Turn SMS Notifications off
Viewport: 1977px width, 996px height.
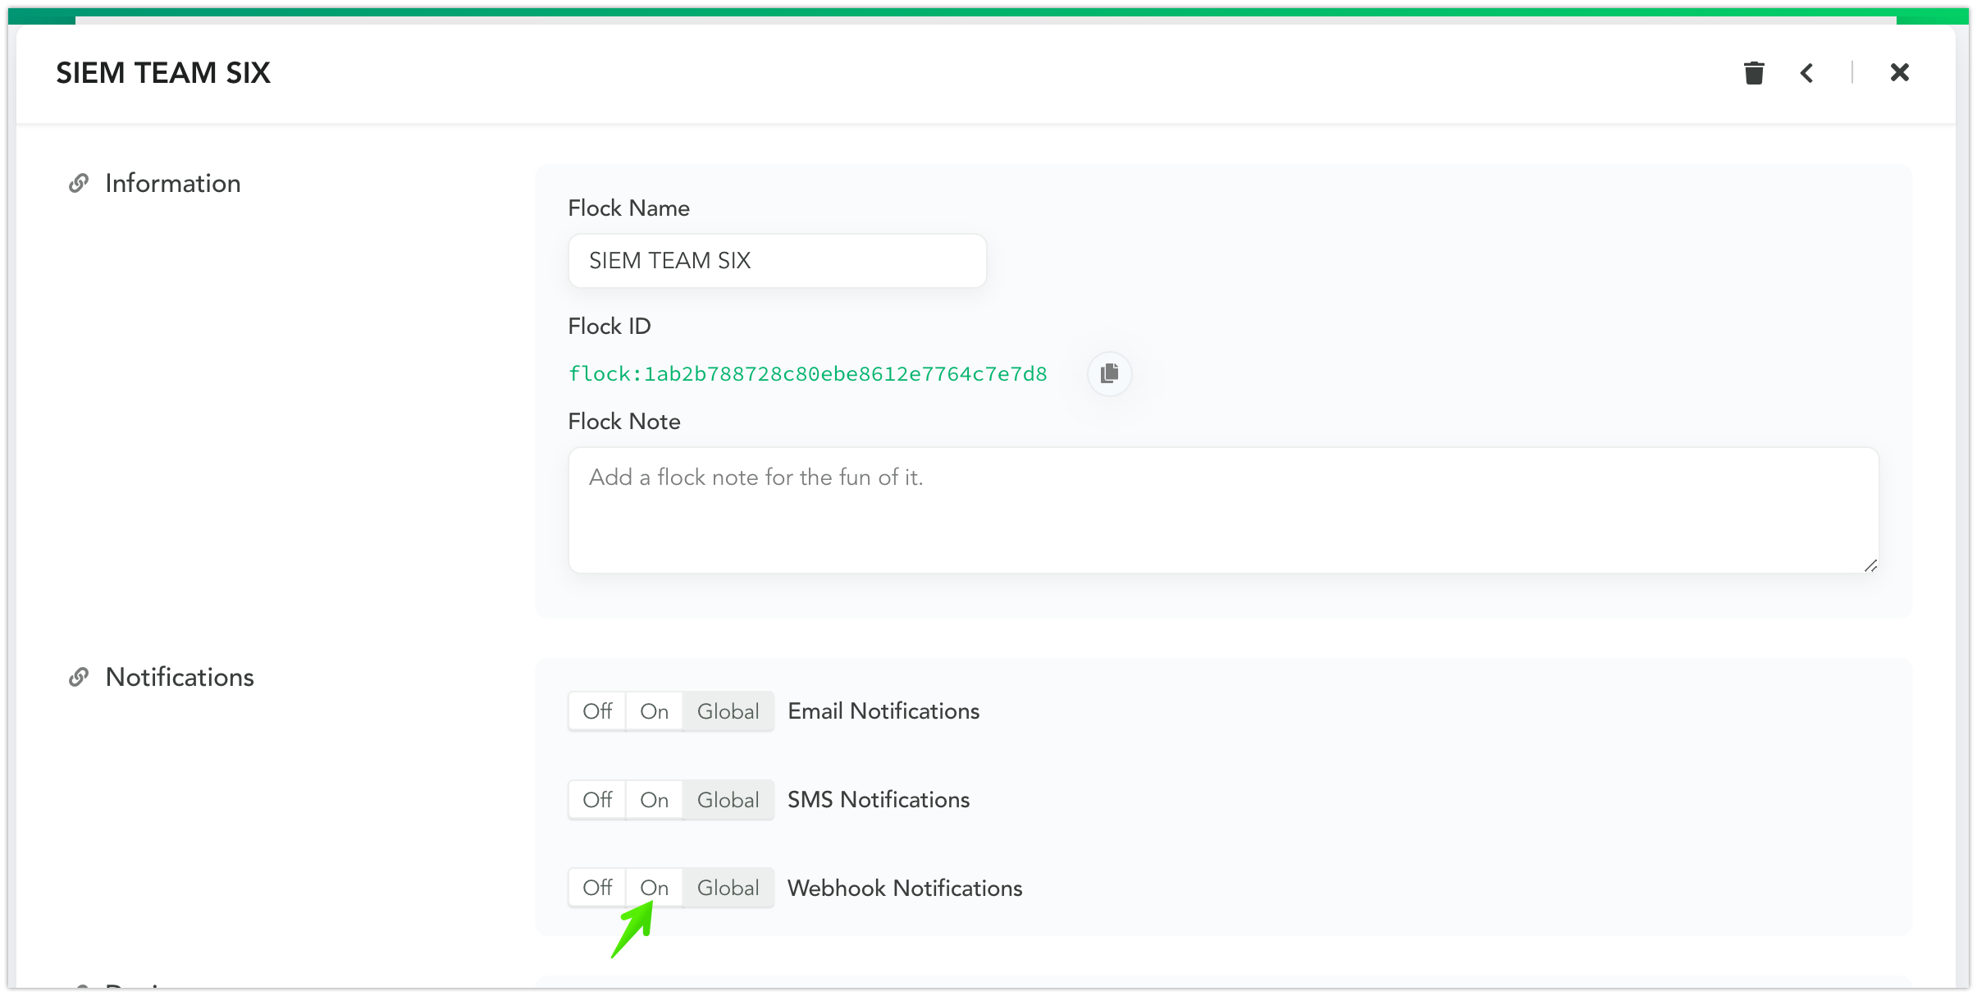point(597,800)
